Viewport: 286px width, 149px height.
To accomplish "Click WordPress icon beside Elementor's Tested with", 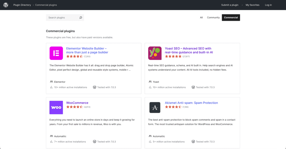I will pyautogui.click(x=94, y=87).
